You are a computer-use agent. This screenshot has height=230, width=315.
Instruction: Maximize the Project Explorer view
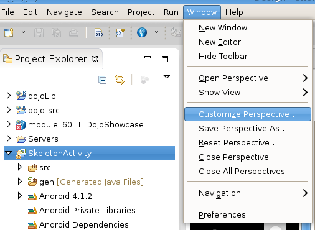click(165, 59)
